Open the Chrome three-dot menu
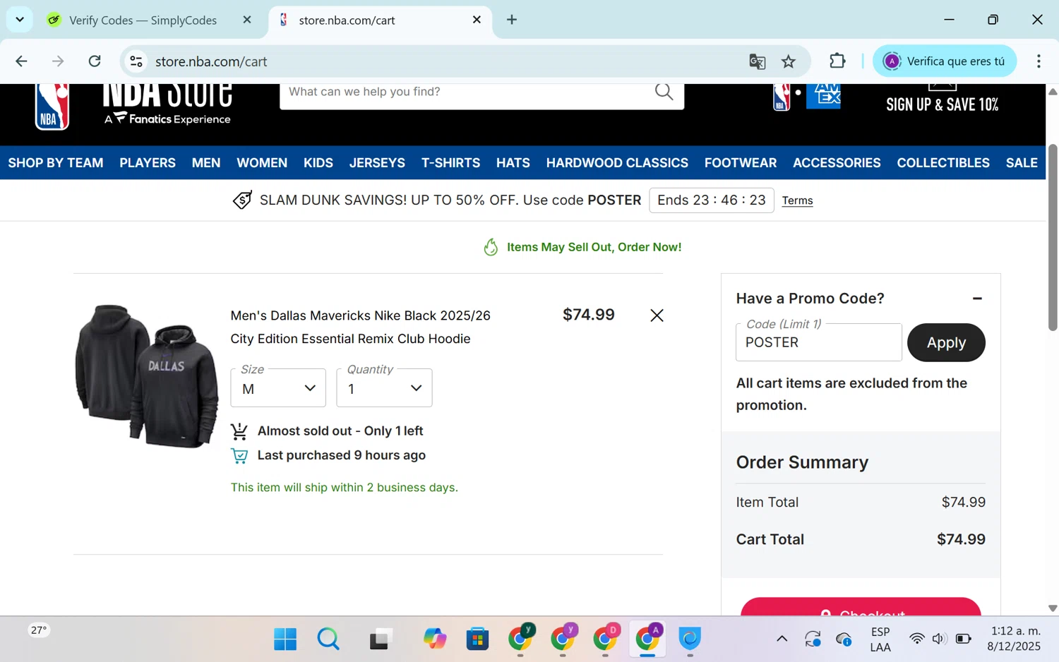1059x662 pixels. 1039,61
